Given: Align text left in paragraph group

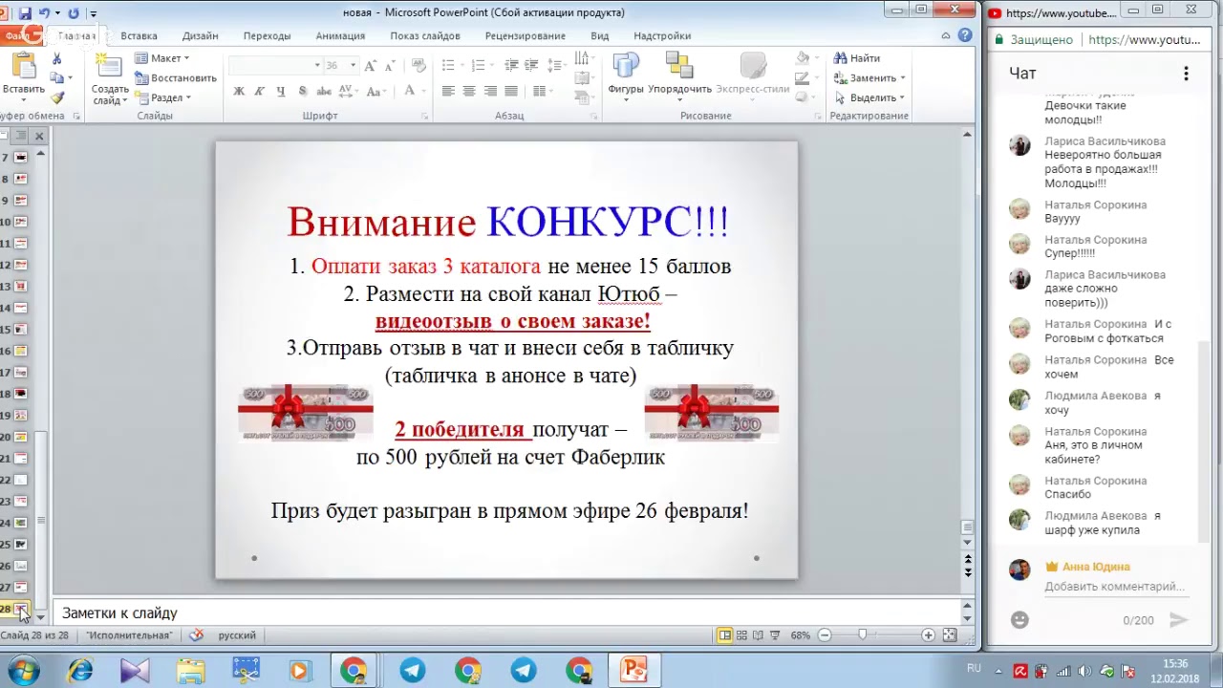Looking at the screenshot, I should (448, 91).
